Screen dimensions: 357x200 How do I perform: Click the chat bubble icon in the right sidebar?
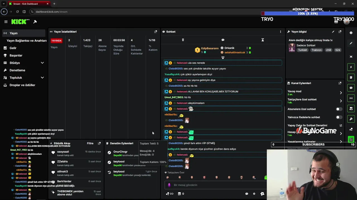(x=351, y=88)
